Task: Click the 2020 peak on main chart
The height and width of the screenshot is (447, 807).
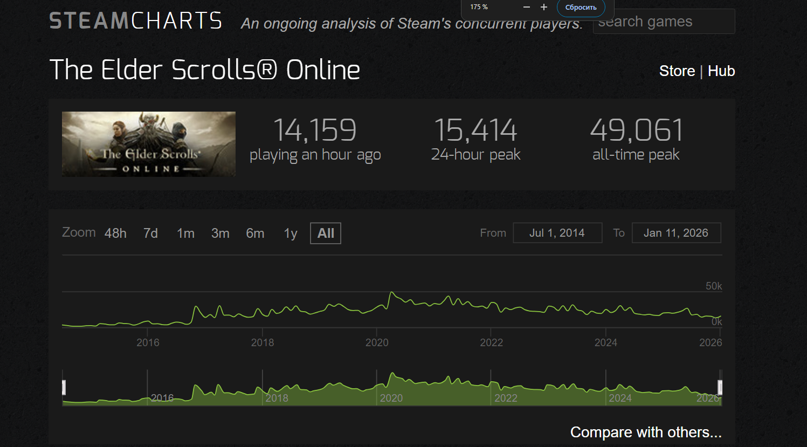Action: coord(392,293)
